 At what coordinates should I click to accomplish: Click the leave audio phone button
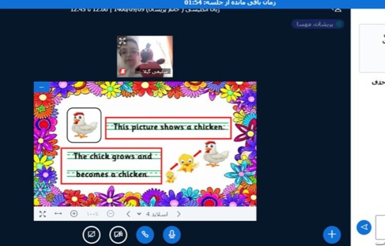point(145,235)
